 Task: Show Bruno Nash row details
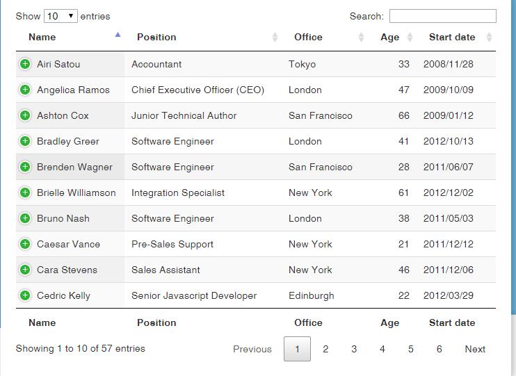25,218
